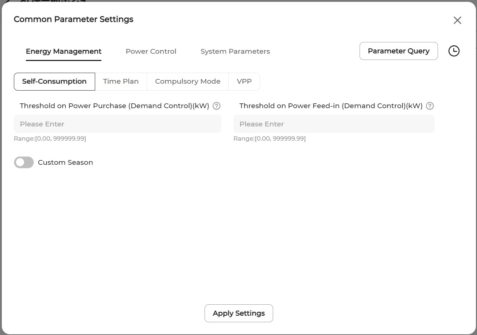Viewport: 477px width, 335px height.
Task: Focus the Power Feed-in threshold input field
Action: point(334,124)
